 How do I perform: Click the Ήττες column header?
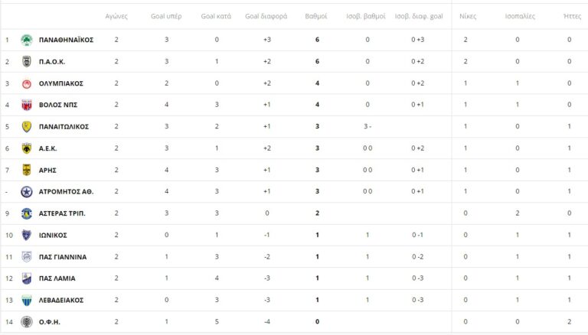point(571,15)
